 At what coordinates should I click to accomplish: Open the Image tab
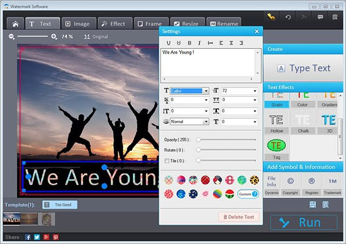(79, 24)
